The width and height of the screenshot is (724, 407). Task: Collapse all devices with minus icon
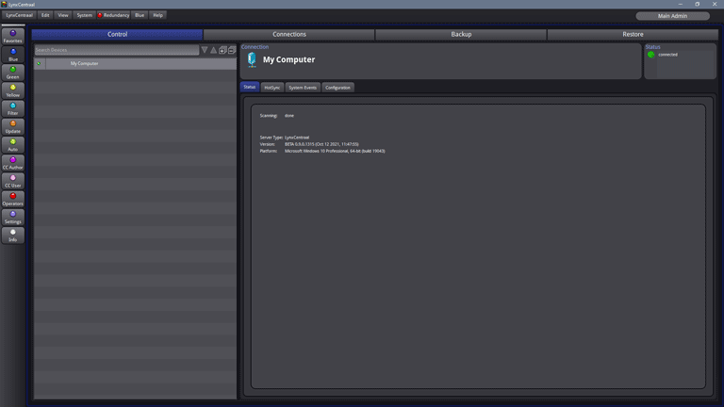pyautogui.click(x=231, y=50)
